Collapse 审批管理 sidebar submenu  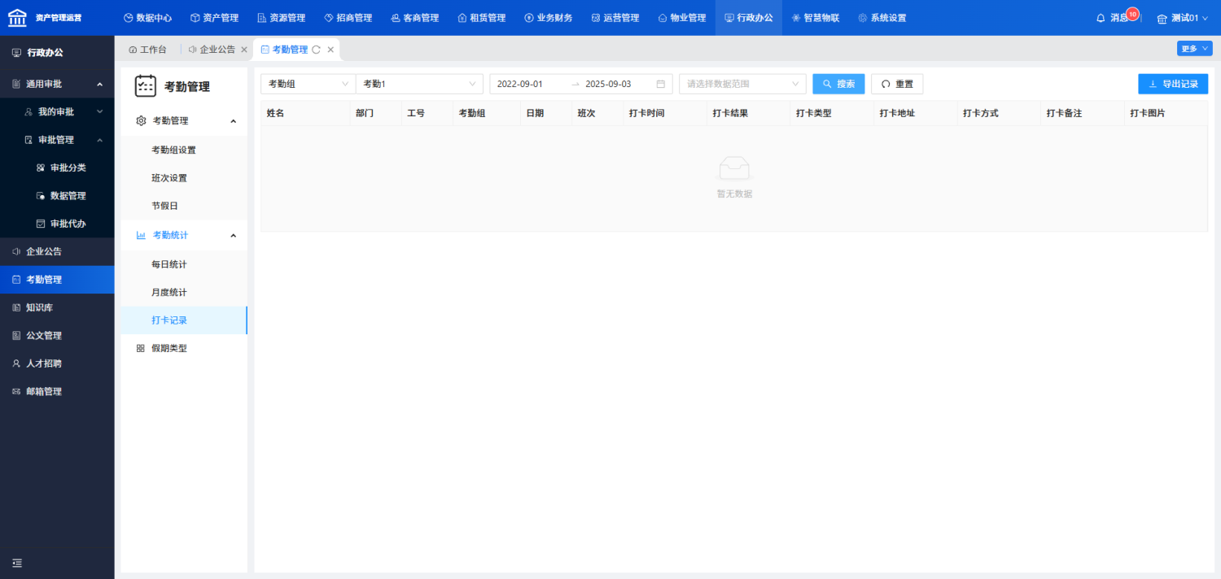click(x=57, y=140)
